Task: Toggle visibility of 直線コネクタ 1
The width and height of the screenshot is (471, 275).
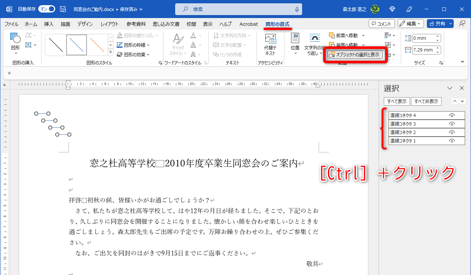Action: pos(451,141)
